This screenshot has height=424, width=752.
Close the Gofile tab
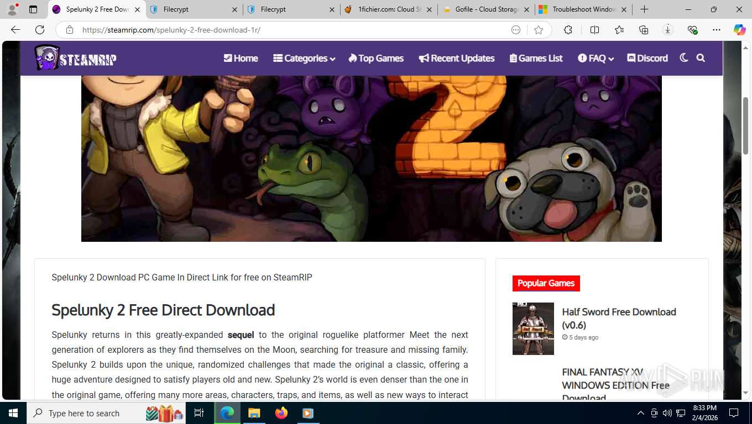(526, 9)
